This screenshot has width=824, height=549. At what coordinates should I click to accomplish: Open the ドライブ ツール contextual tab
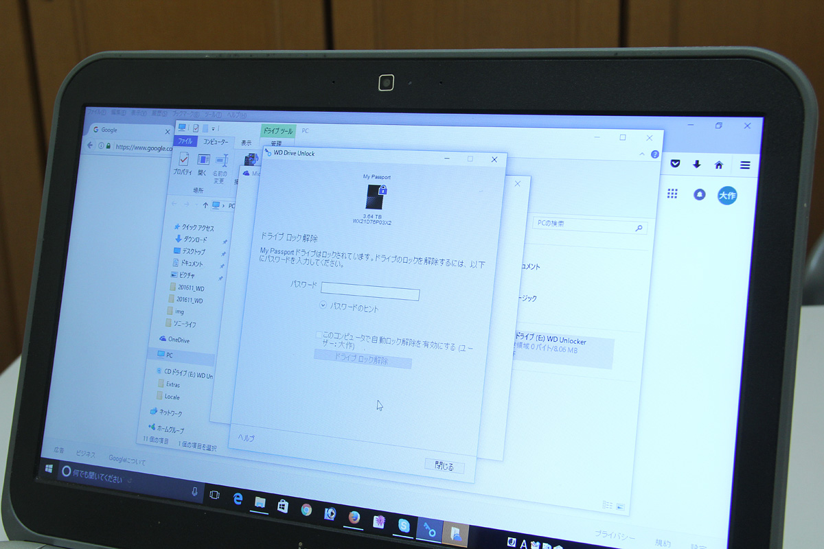[x=277, y=130]
